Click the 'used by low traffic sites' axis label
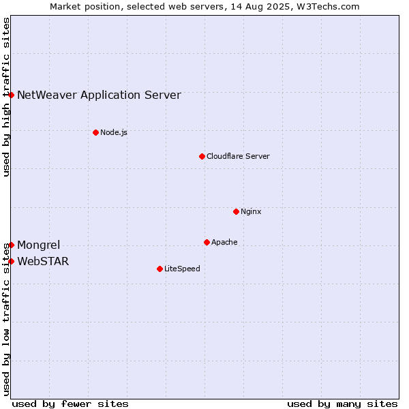The height and width of the screenshot is (409, 409). (5, 320)
